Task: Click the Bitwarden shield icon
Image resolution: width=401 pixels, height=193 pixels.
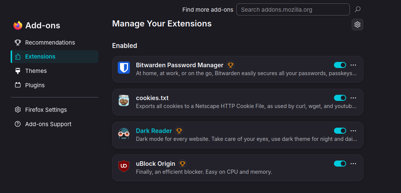Action: pos(124,68)
